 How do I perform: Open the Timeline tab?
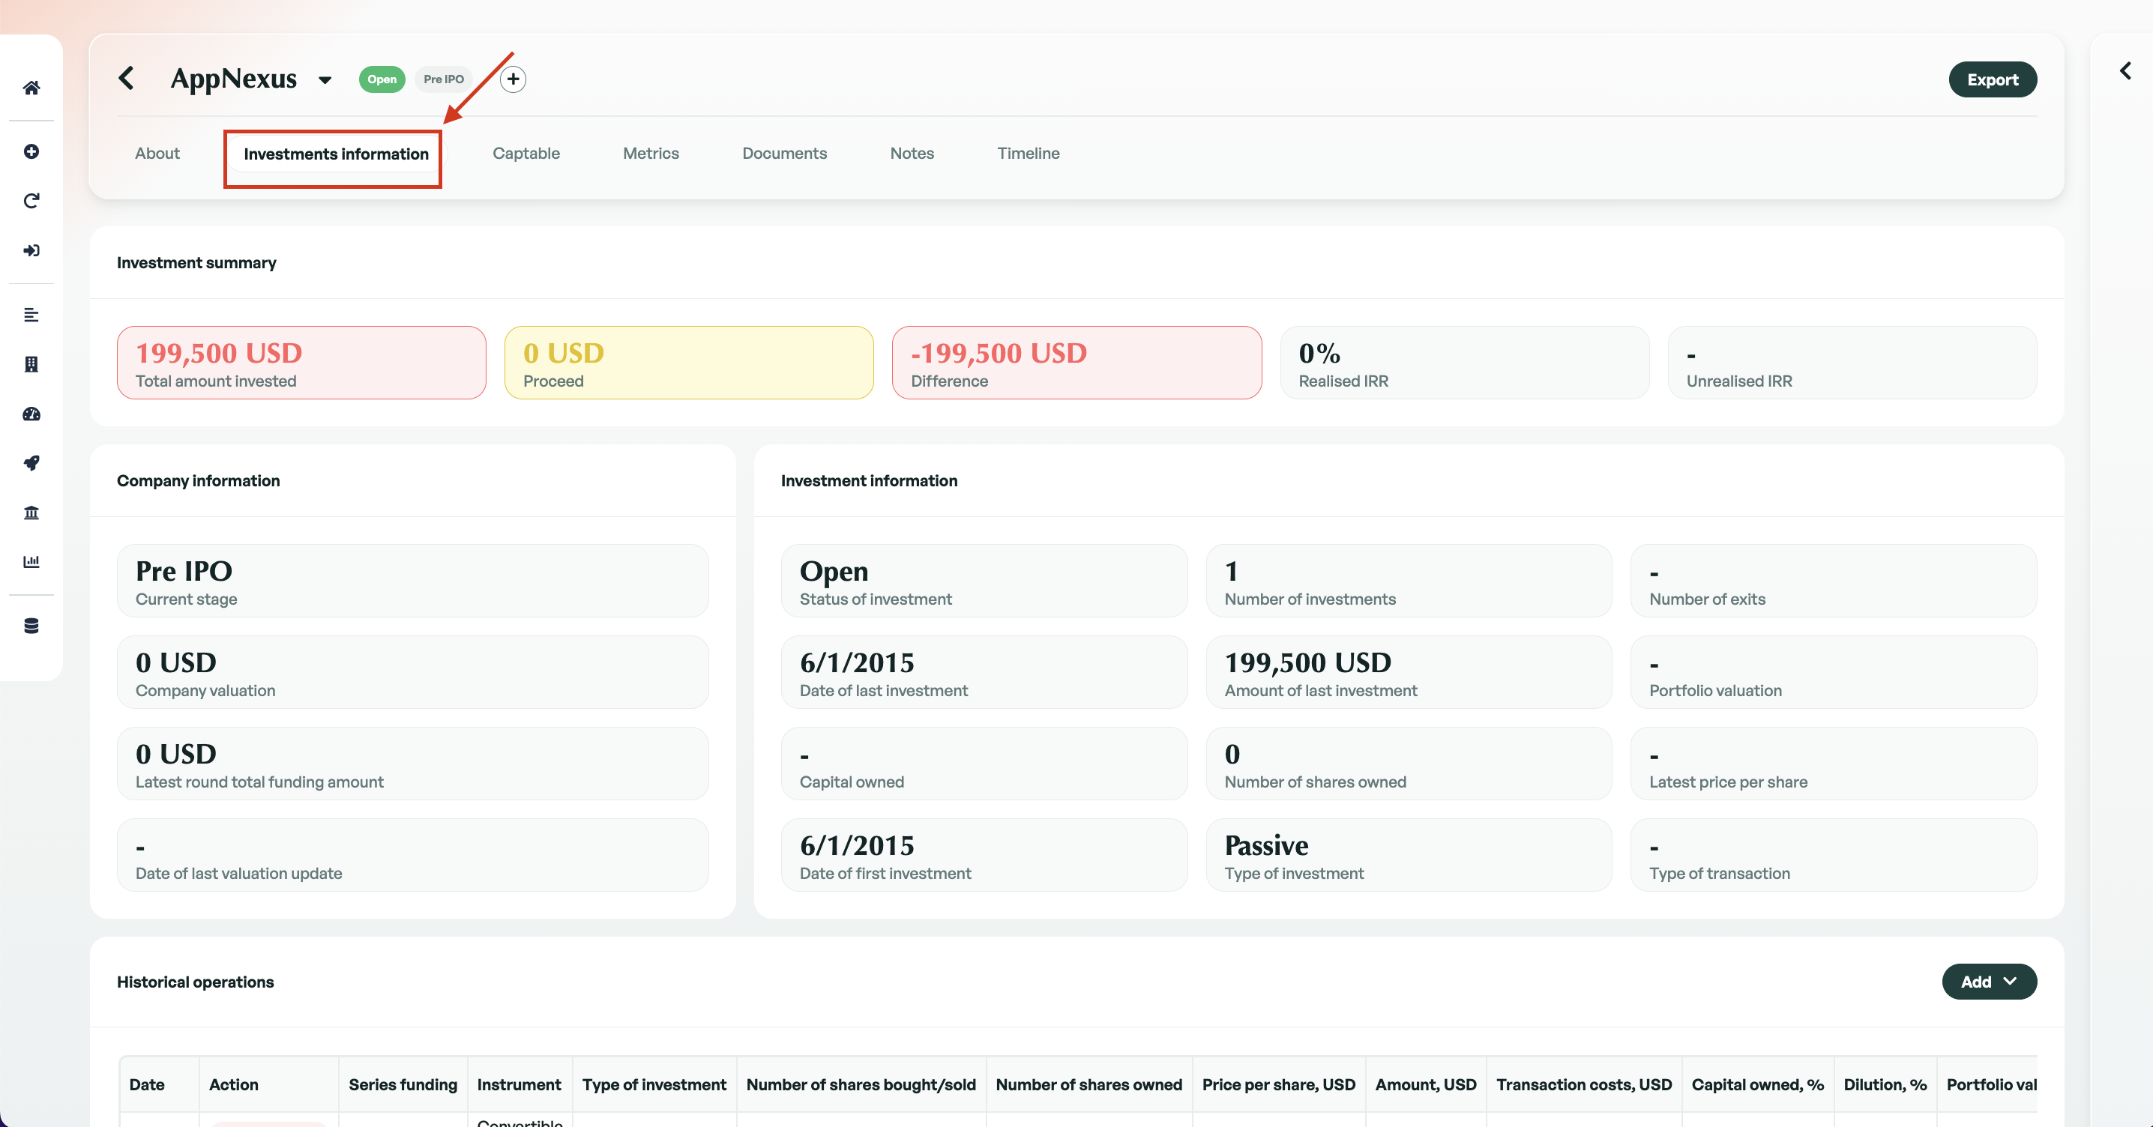(x=1028, y=153)
